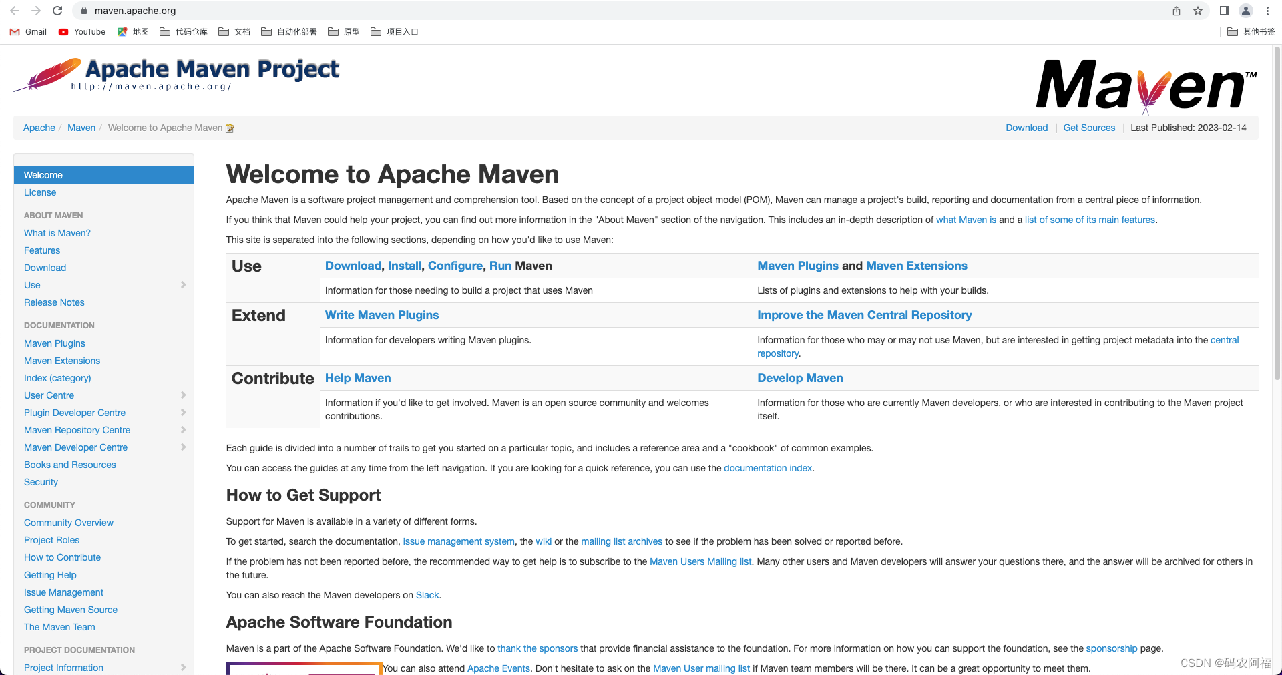Open Maven Plugins sidebar item
This screenshot has height=675, width=1282.
click(55, 343)
